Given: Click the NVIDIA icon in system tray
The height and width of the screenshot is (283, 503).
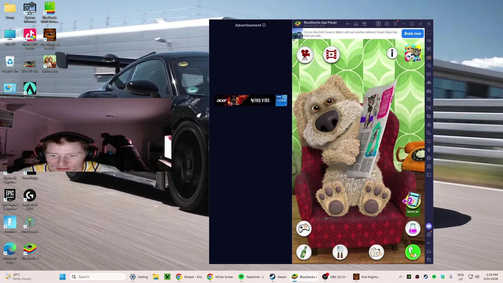Looking at the screenshot, I should (x=409, y=277).
